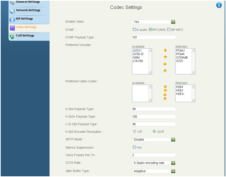
Task: Open Codec Settings menu item
Action: click(x=26, y=27)
